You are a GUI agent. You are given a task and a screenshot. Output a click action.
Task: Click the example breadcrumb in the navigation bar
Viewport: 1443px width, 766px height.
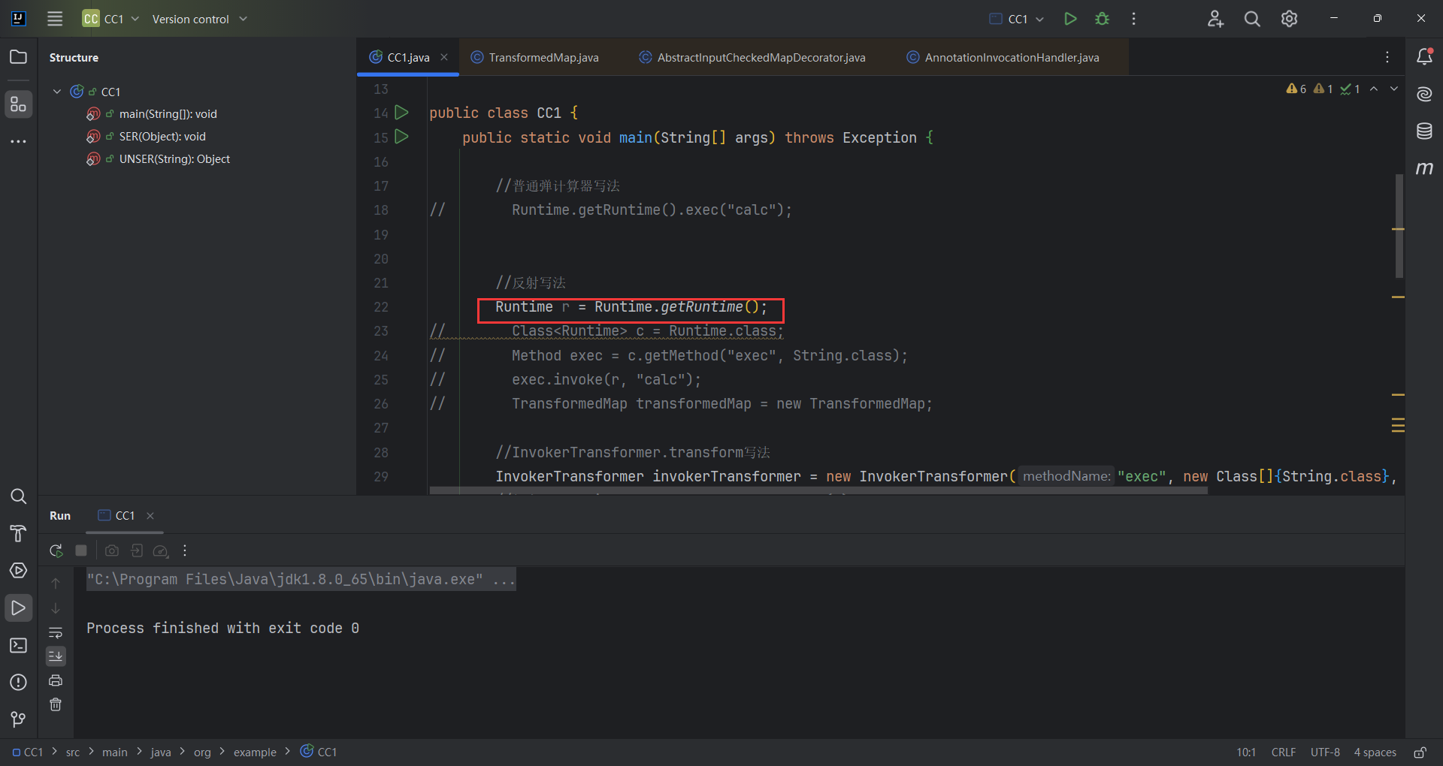click(255, 752)
